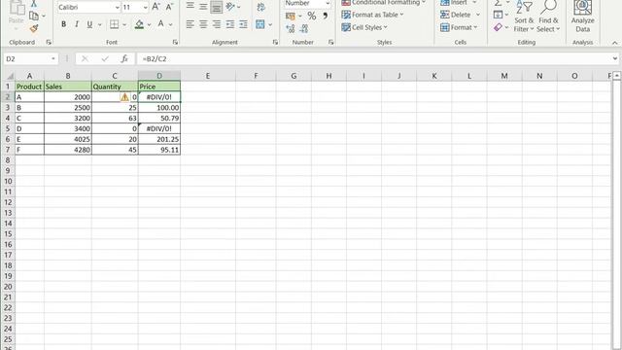
Task: Align text left icon
Action: pos(190,24)
